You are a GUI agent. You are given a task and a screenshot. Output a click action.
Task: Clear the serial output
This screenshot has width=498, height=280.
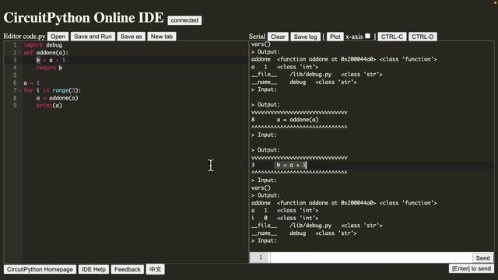278,37
